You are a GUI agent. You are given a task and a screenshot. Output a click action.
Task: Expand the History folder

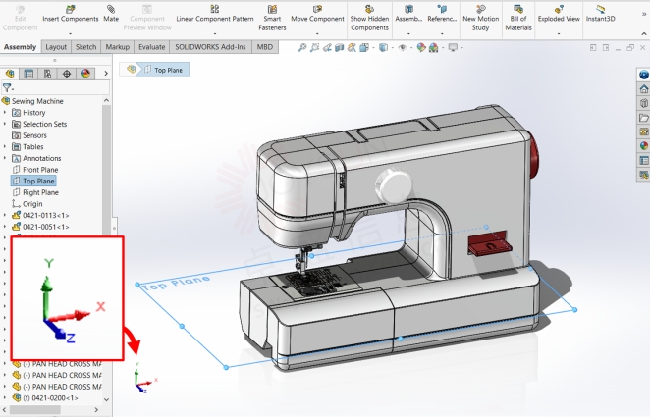click(5, 112)
